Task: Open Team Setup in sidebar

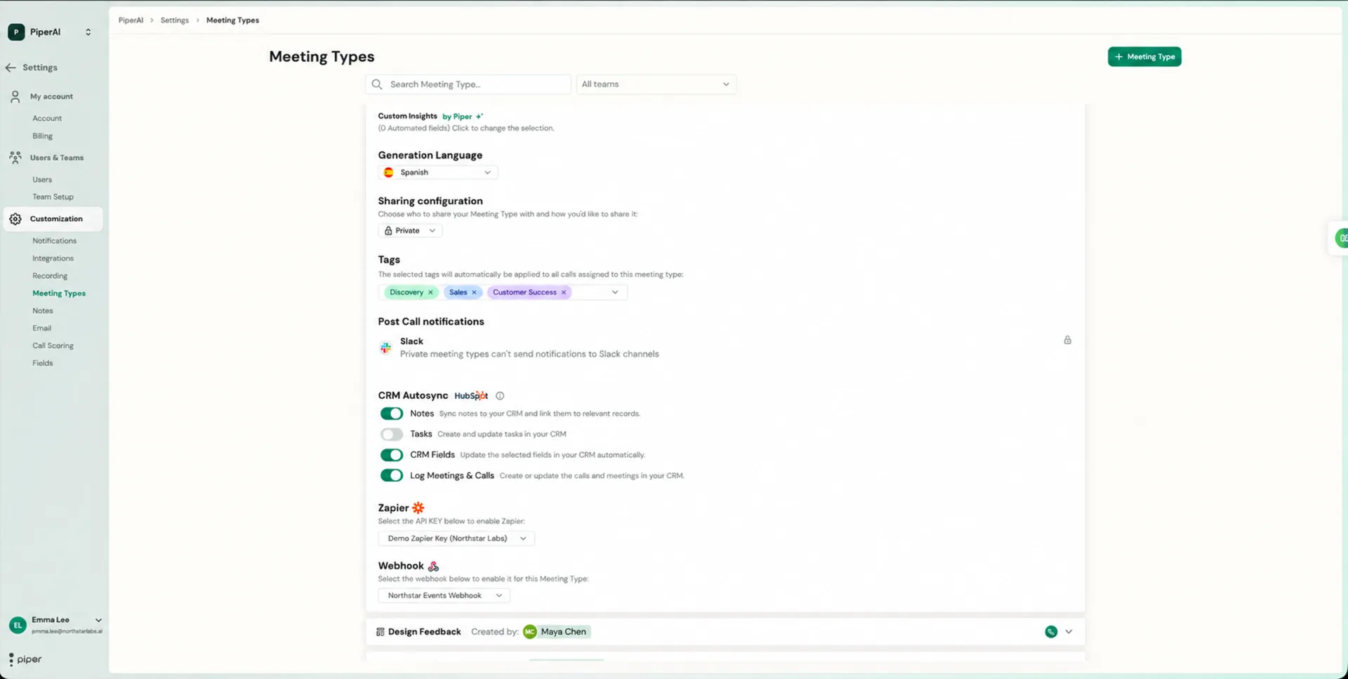Action: click(53, 197)
